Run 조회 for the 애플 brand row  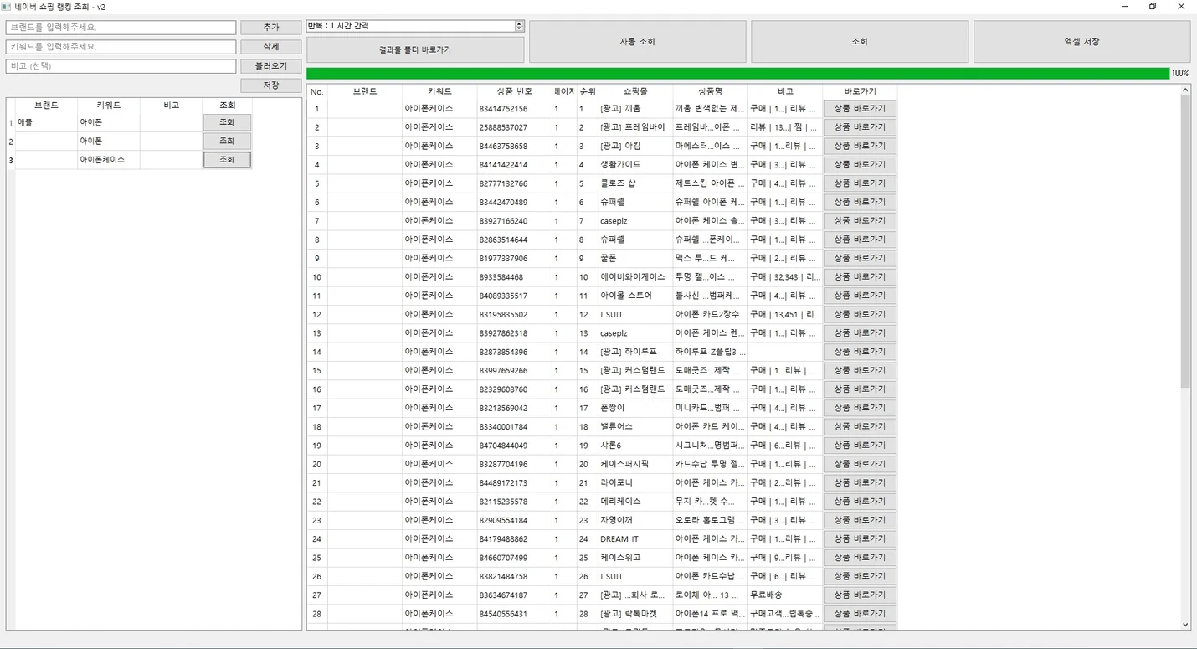click(227, 122)
